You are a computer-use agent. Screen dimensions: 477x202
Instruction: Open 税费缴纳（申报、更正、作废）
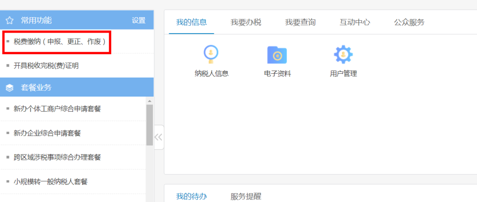(x=60, y=42)
